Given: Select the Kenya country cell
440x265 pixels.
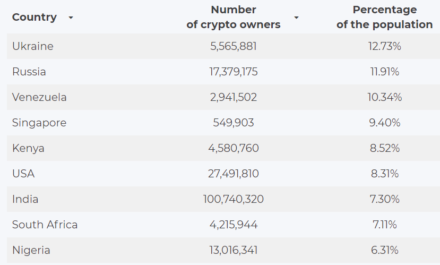Looking at the screenshot, I should pos(28,148).
